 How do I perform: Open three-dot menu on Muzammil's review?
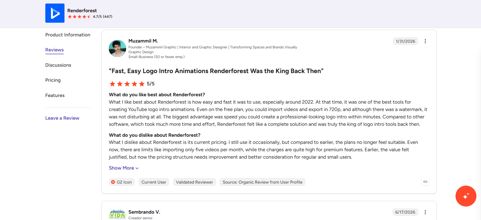(425, 41)
